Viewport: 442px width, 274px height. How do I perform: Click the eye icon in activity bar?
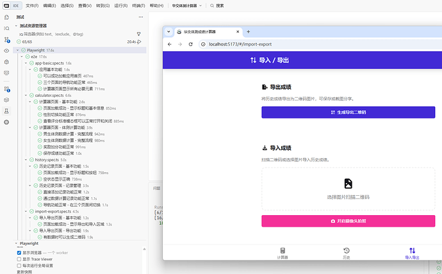[x=6, y=51]
